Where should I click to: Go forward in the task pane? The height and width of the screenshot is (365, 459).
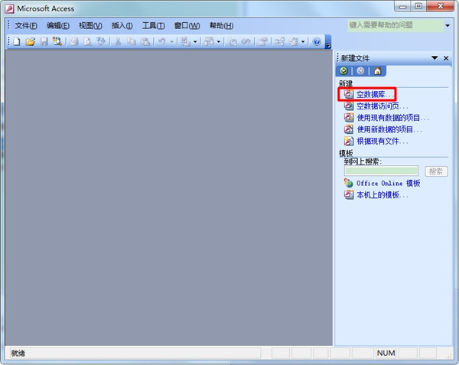point(360,71)
